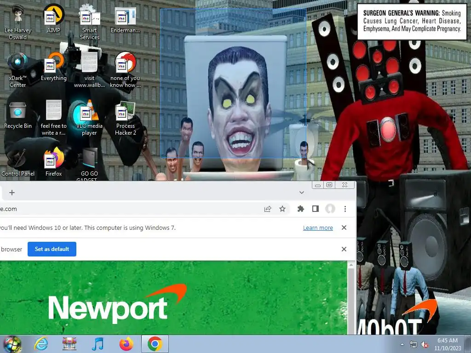Open the pinned colorful shop icon in taskbar
The image size is (471, 353).
pos(69,344)
